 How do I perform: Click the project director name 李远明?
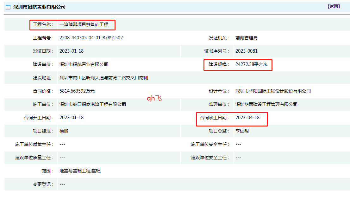pyautogui.click(x=242, y=131)
